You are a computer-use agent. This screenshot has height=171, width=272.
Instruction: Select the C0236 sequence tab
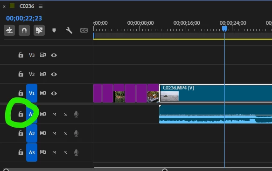[x=27, y=6]
